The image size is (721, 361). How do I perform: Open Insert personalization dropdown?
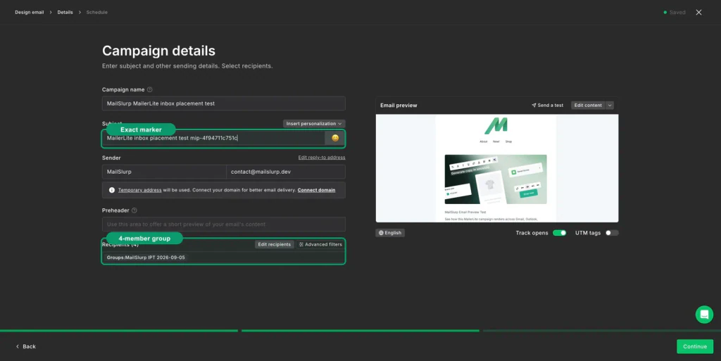pyautogui.click(x=314, y=124)
